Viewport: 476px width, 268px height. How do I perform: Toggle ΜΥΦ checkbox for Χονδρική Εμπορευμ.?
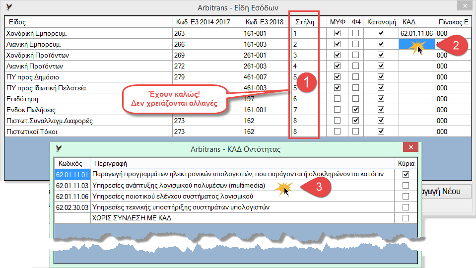[x=337, y=33]
